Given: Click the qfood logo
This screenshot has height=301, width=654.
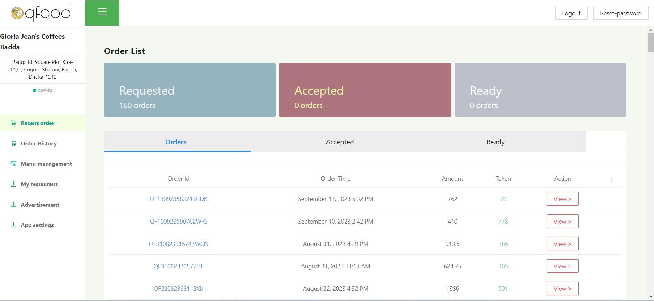Looking at the screenshot, I should 41,13.
